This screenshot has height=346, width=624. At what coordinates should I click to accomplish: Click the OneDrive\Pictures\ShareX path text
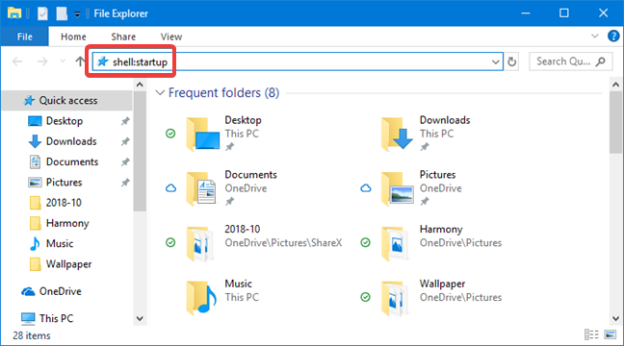283,243
